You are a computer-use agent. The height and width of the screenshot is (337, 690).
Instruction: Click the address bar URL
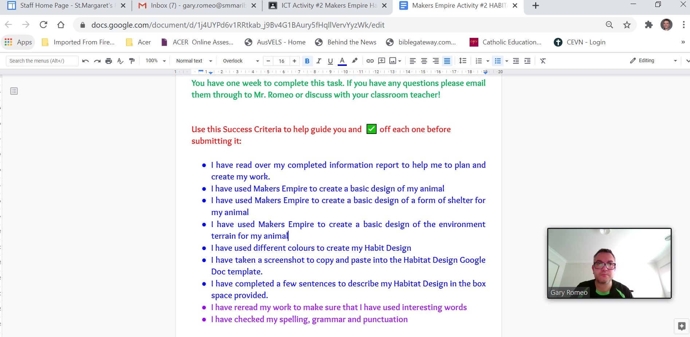click(x=238, y=25)
